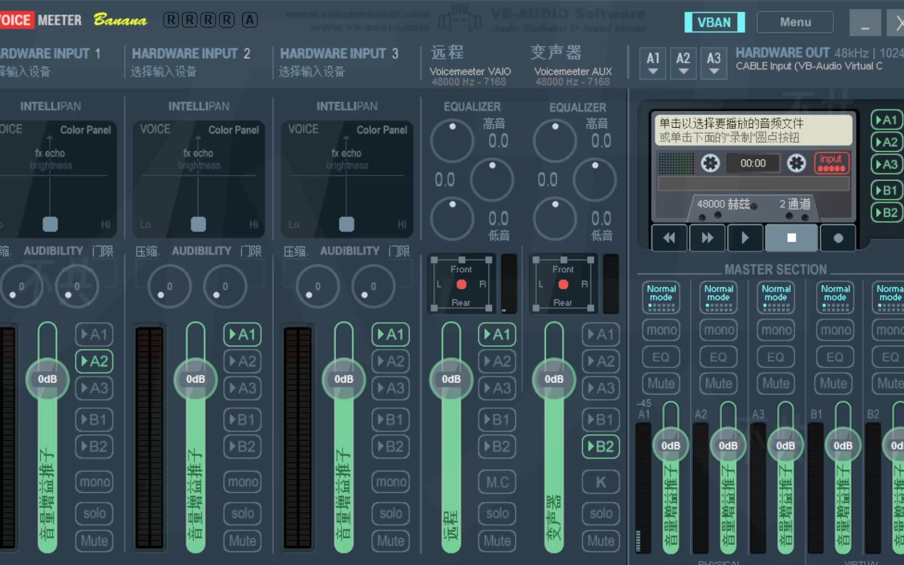Expand the A3 hardware output device list
This screenshot has width=904, height=565.
tap(714, 64)
